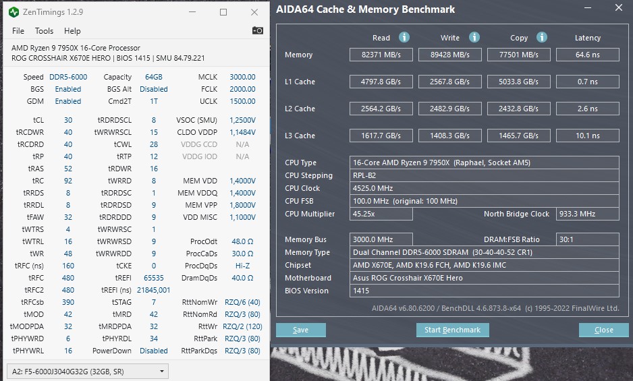Open the File menu in ZenTimings
633x381 pixels.
(x=18, y=31)
